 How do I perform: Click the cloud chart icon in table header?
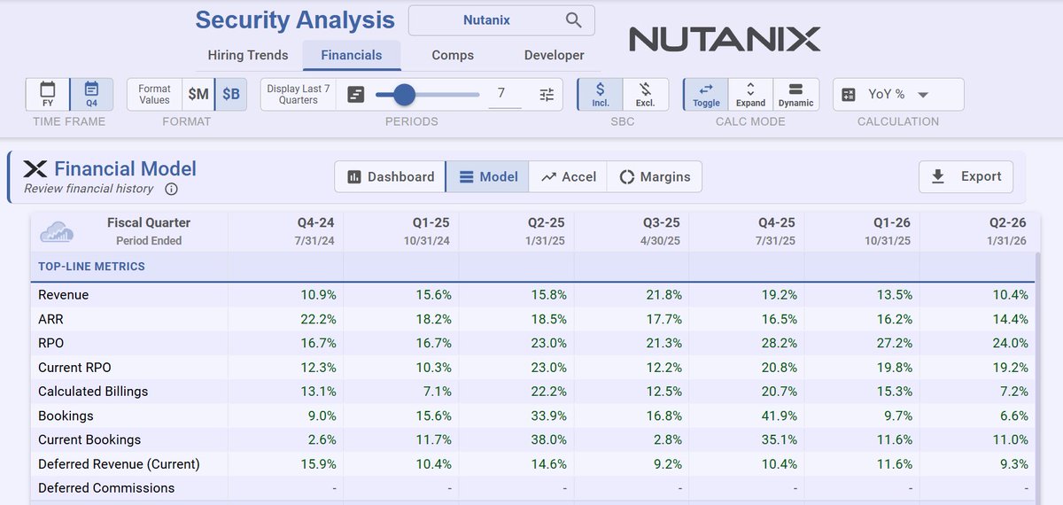57,232
